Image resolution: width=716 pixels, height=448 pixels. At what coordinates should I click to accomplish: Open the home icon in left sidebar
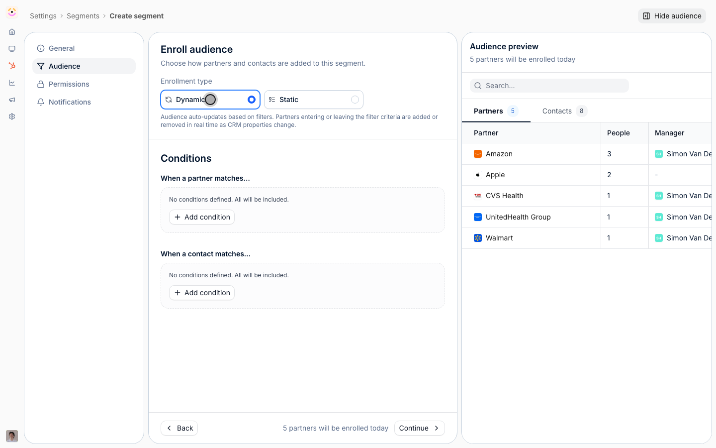point(12,32)
